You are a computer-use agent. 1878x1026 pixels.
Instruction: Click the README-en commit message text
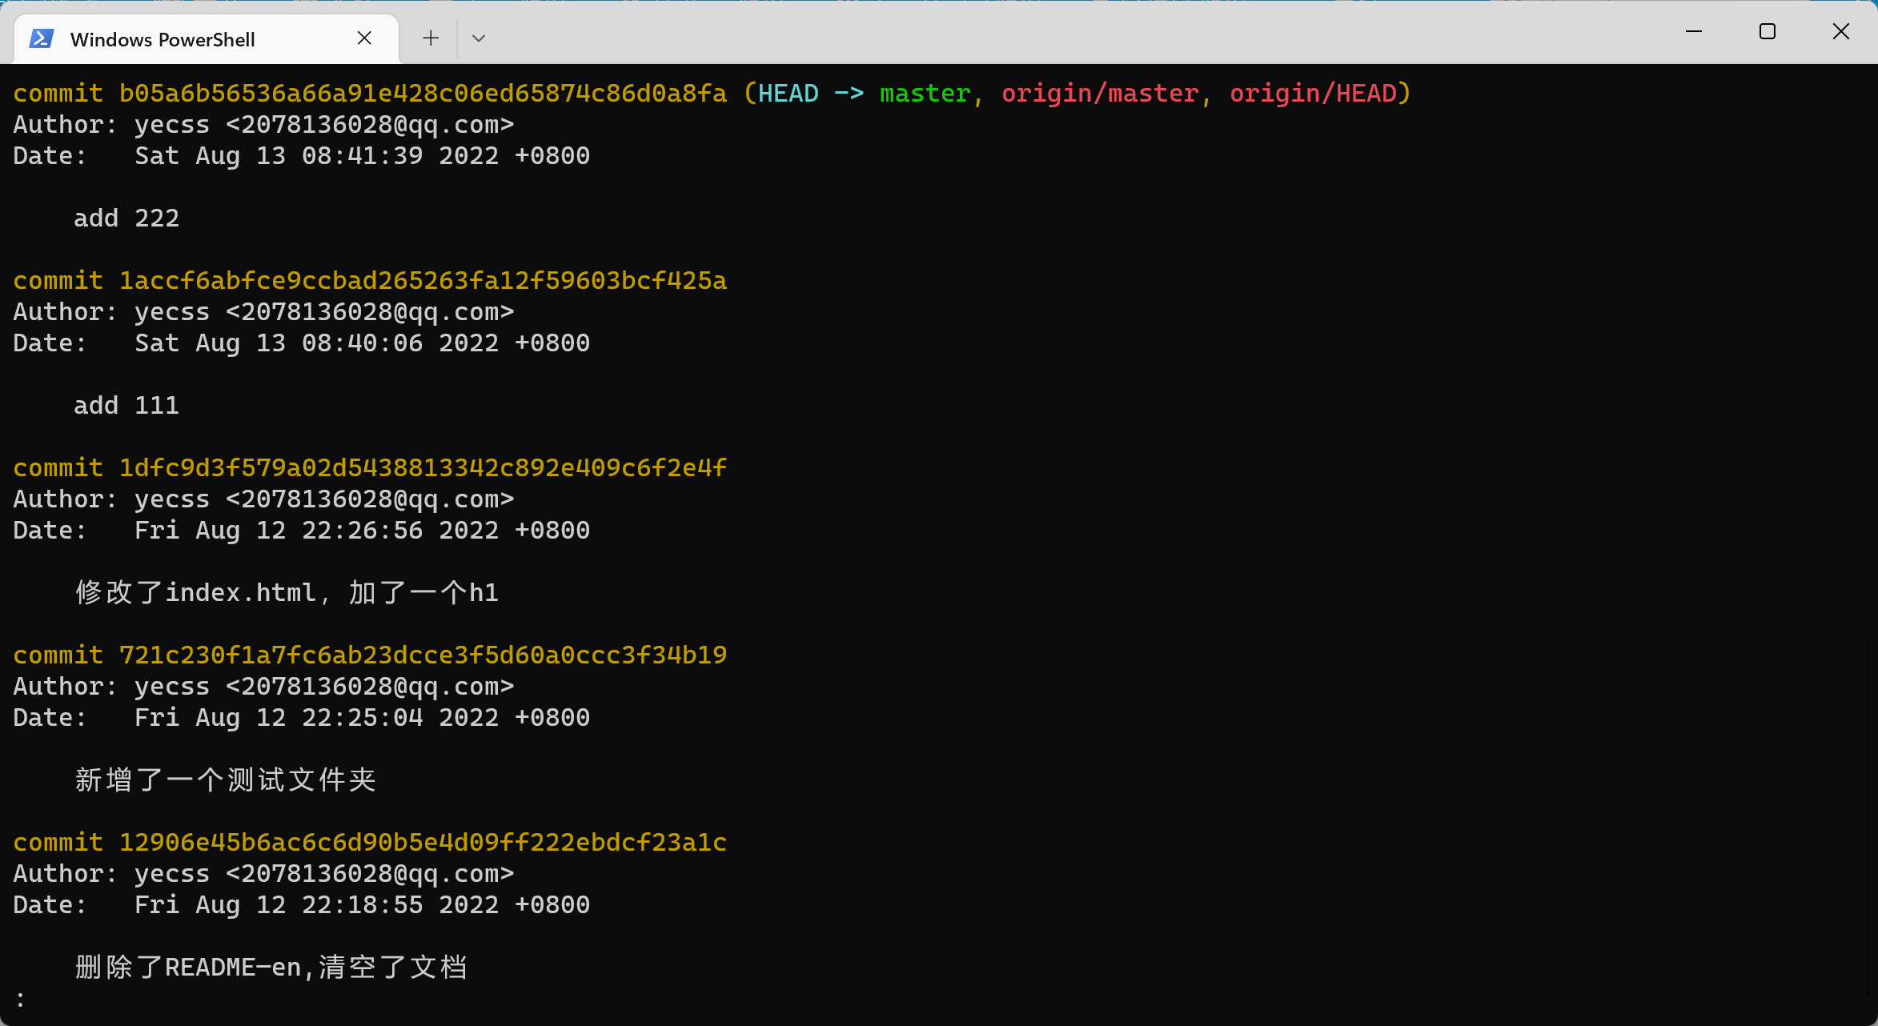(x=271, y=968)
